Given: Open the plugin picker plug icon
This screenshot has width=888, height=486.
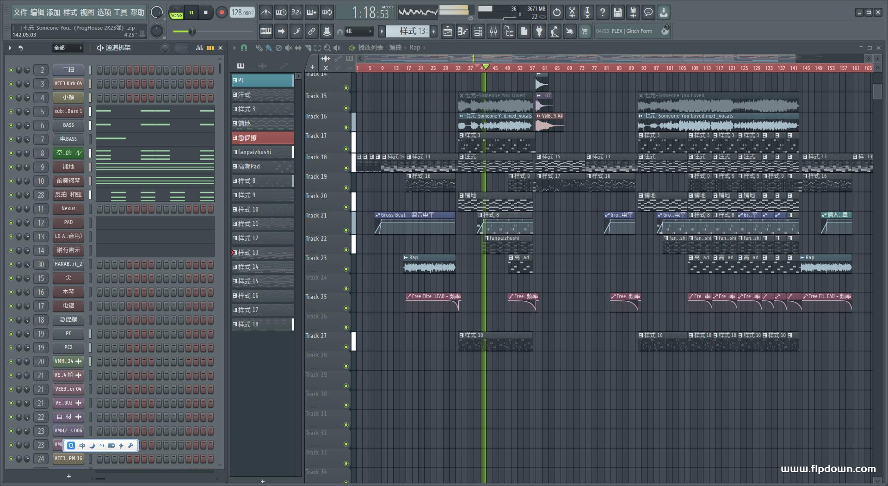Looking at the screenshot, I should [539, 31].
